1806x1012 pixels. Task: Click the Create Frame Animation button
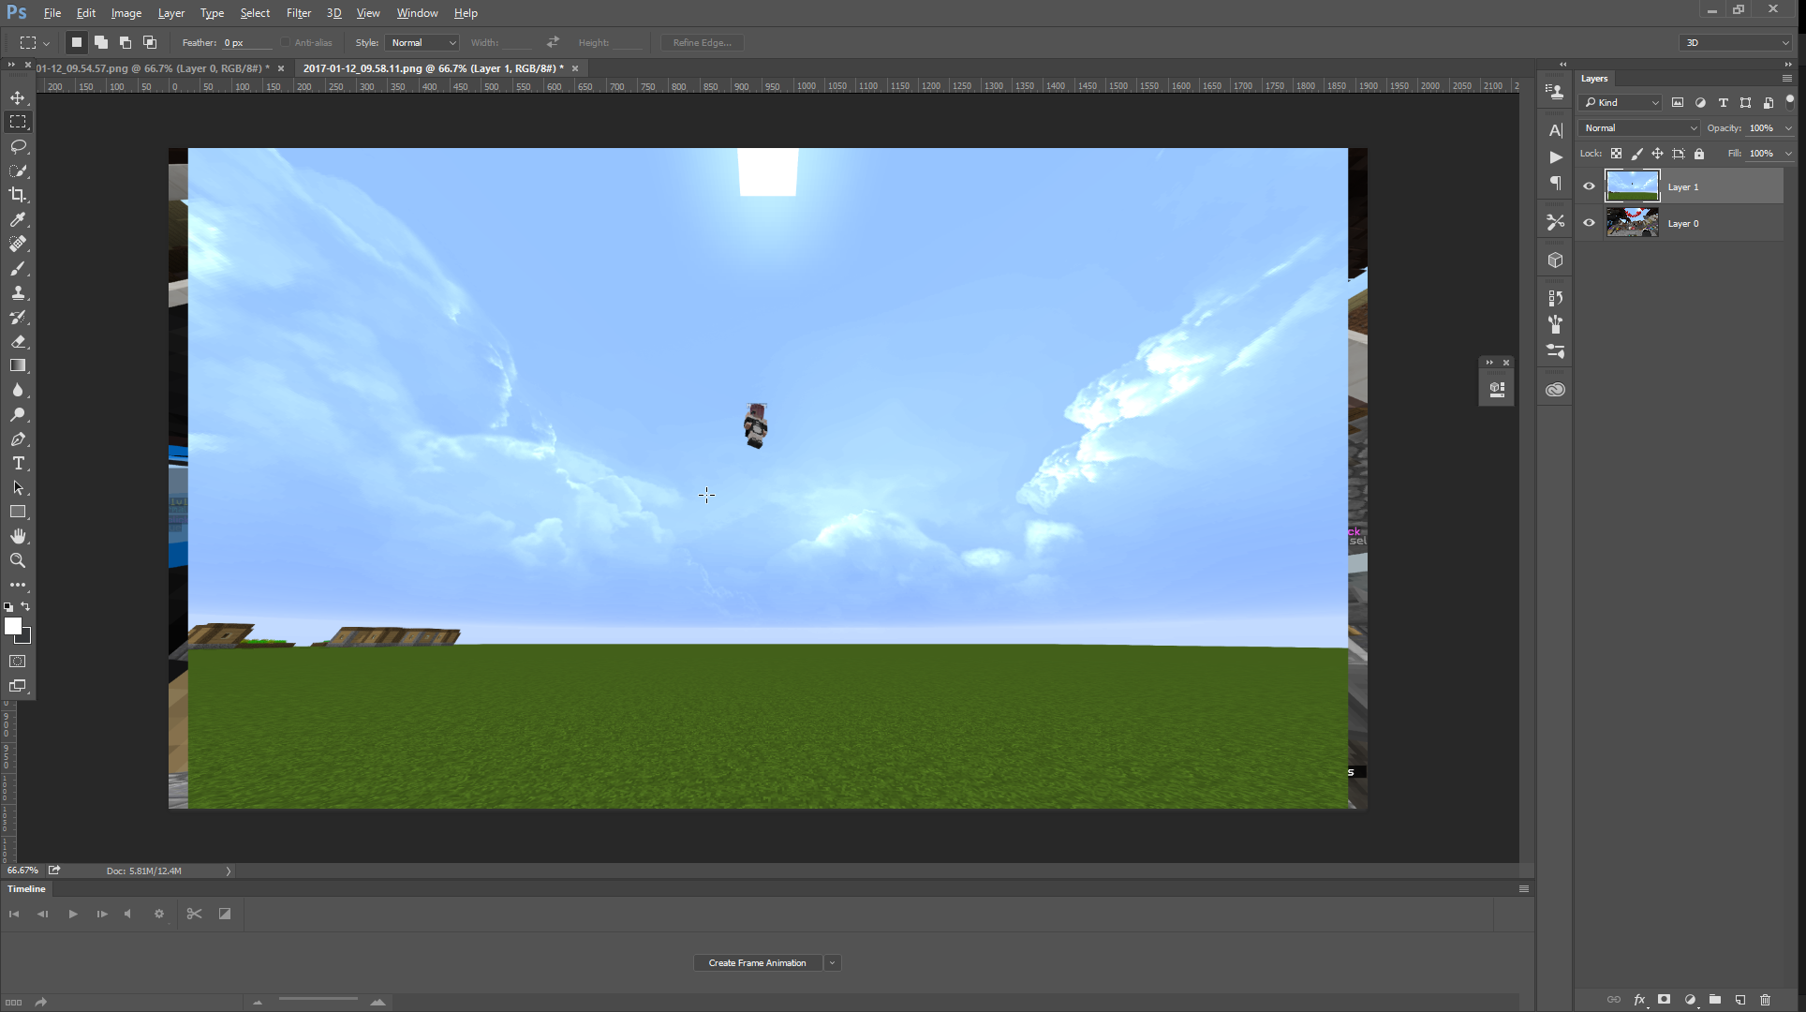click(758, 963)
